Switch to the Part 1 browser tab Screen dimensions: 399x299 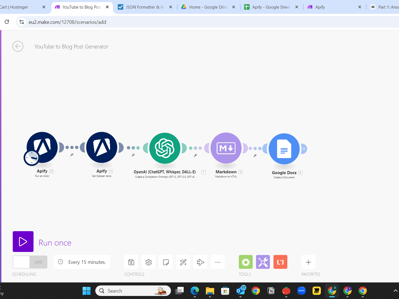click(x=385, y=7)
